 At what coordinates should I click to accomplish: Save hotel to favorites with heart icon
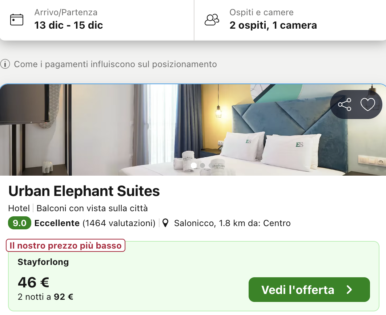[367, 105]
